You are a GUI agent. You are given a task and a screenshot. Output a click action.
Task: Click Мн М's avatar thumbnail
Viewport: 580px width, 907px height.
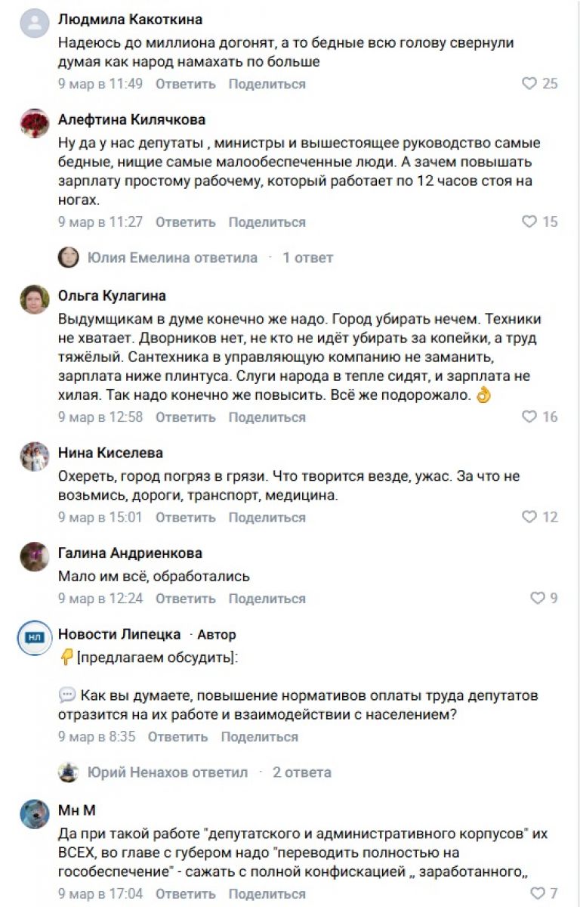click(35, 814)
